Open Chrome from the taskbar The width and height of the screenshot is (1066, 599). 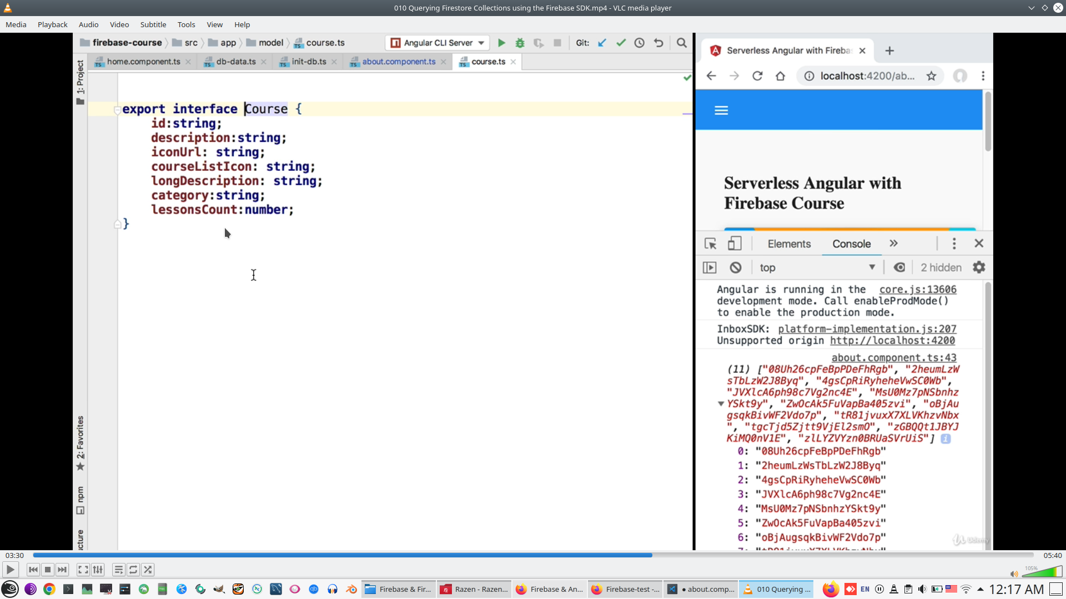pyautogui.click(x=49, y=589)
